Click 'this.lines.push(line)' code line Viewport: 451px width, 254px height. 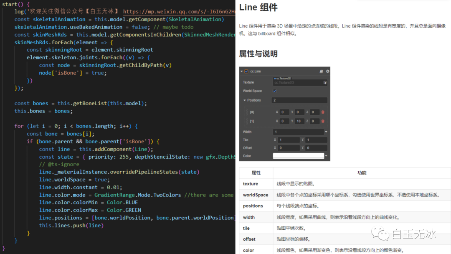point(71,226)
